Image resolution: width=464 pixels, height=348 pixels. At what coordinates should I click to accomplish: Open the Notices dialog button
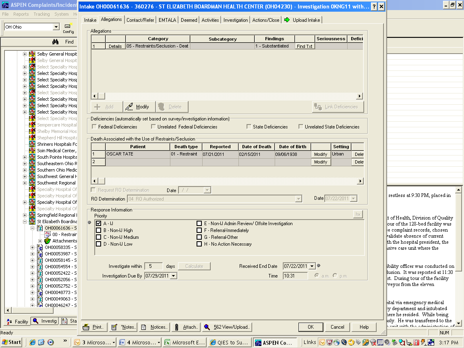(154, 327)
